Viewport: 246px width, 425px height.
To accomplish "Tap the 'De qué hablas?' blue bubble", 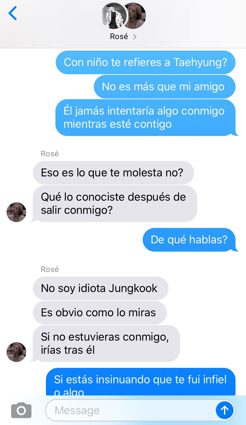I will (189, 239).
